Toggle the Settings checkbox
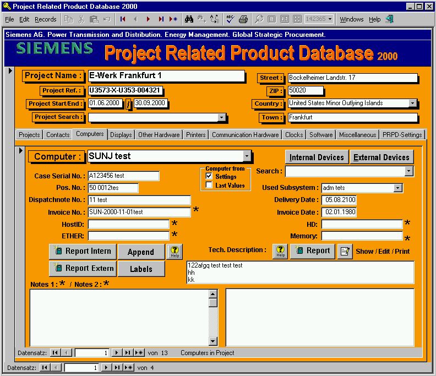The image size is (436, 376). pos(209,176)
